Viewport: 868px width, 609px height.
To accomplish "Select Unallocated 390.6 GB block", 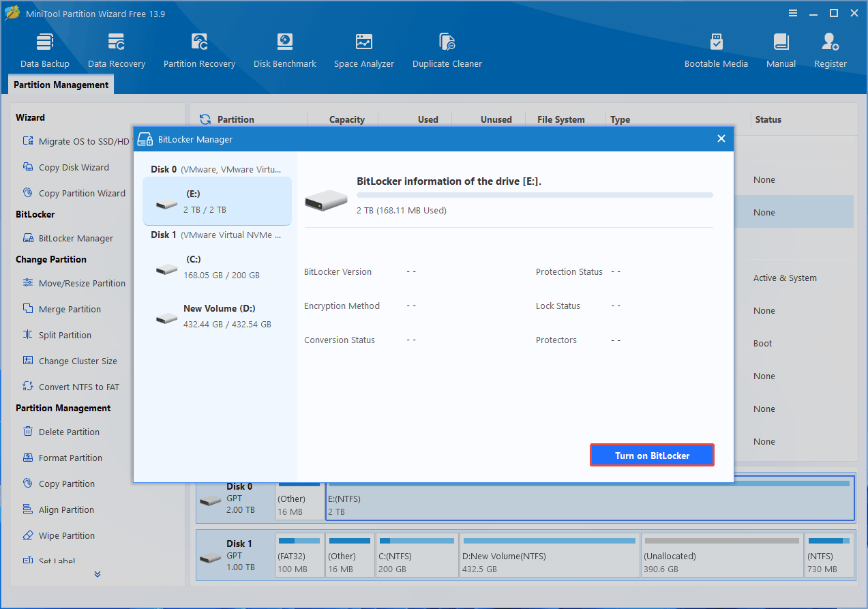I will (x=721, y=556).
